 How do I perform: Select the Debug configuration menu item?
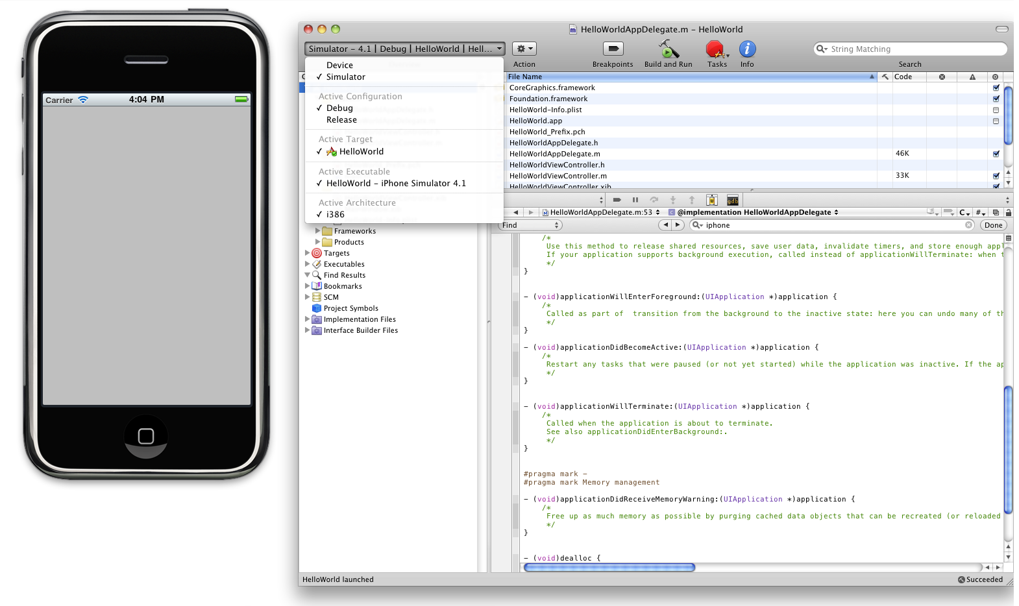point(404,108)
